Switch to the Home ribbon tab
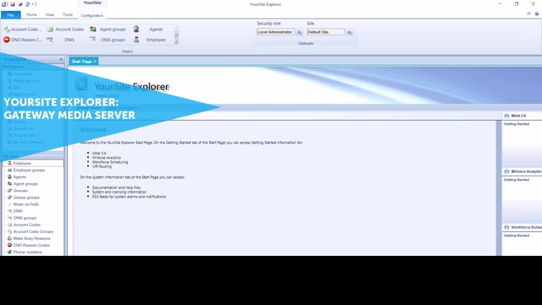542x305 pixels. pos(31,15)
